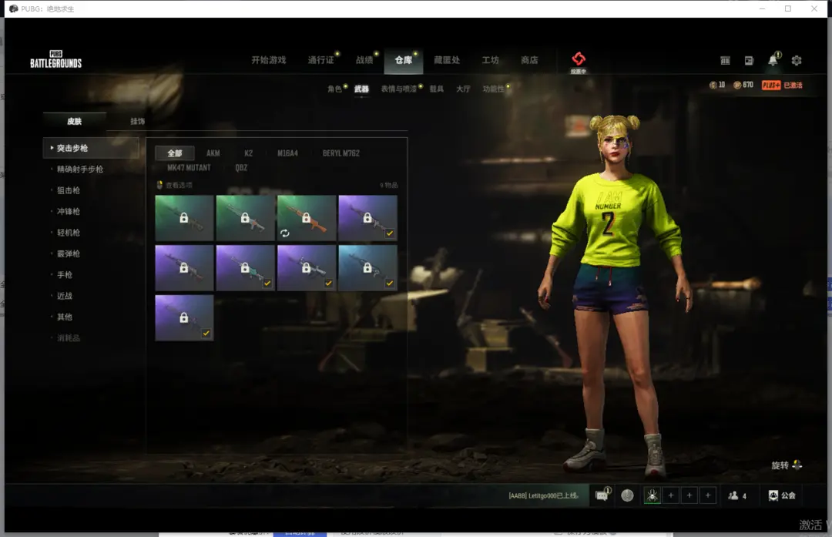Select the first green locked rifle skin
The width and height of the screenshot is (832, 537).
point(185,218)
